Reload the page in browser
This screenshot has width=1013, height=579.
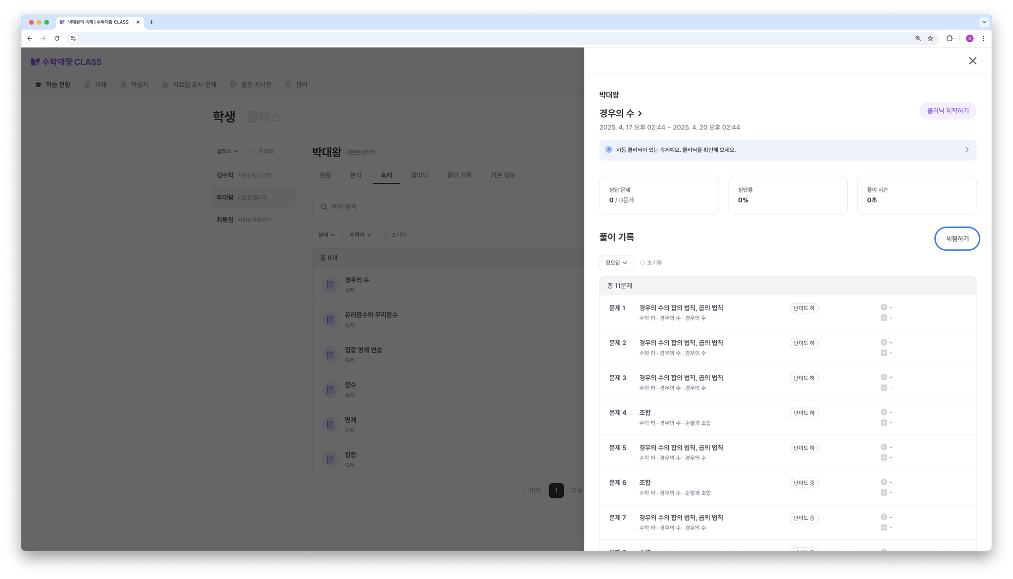pyautogui.click(x=57, y=38)
